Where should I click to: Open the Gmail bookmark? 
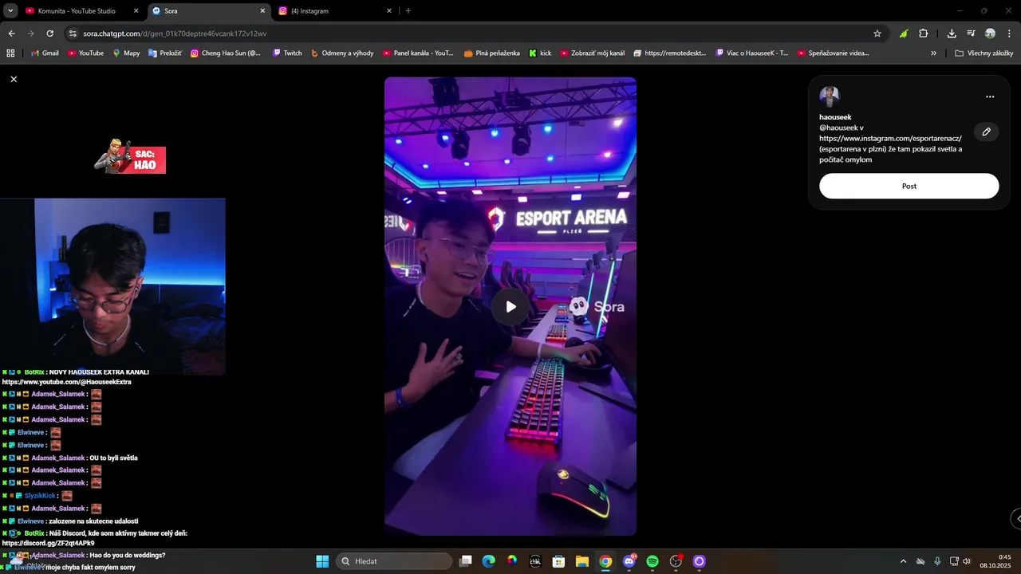45,53
